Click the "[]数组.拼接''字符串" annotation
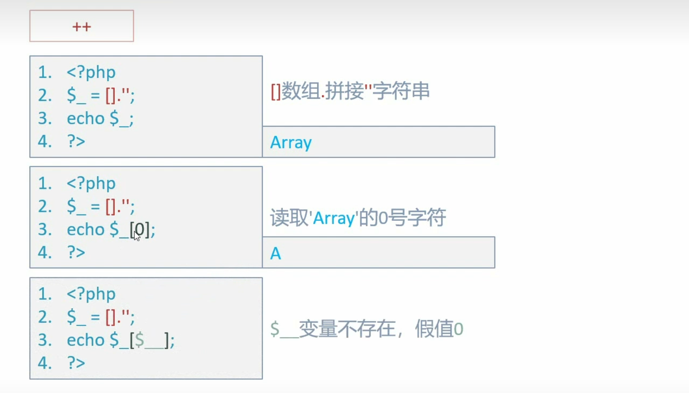 350,91
